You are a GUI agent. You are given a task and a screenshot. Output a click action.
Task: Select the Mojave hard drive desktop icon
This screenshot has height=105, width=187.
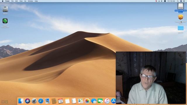pyautogui.click(x=5, y=9)
